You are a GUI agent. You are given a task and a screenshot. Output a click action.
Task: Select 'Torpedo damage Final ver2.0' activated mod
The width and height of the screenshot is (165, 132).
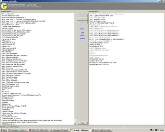tap(98, 43)
